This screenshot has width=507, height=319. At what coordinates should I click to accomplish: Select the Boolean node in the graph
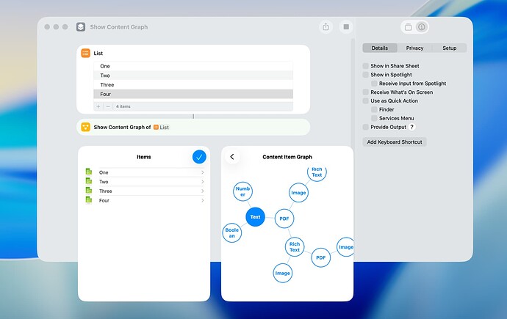click(232, 233)
